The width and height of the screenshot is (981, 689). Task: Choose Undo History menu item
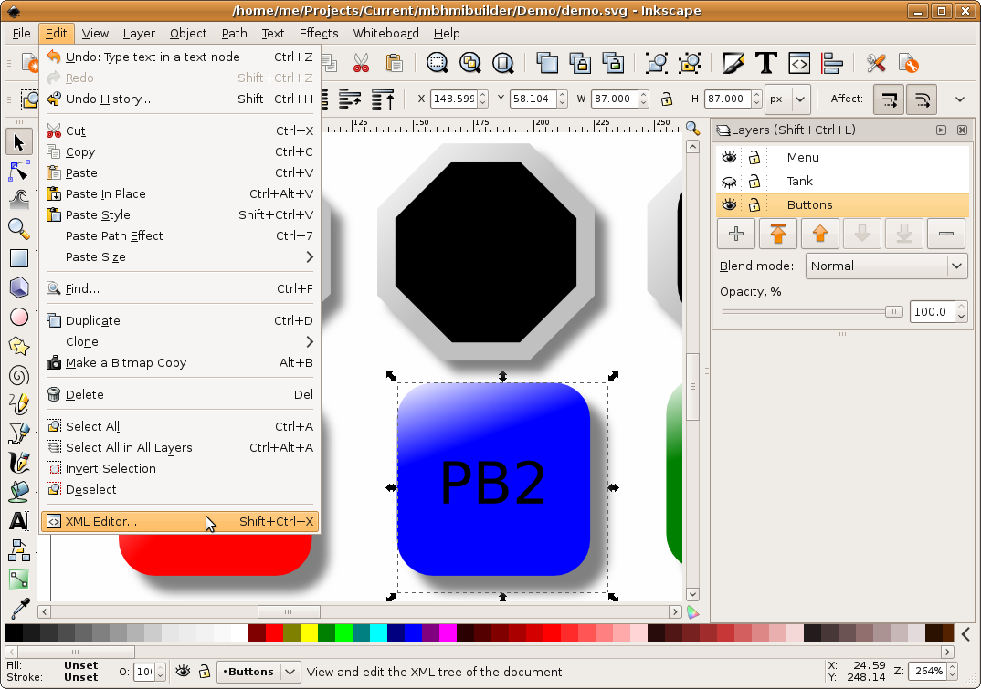click(180, 99)
